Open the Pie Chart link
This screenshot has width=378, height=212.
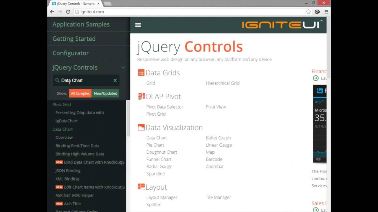coord(155,145)
